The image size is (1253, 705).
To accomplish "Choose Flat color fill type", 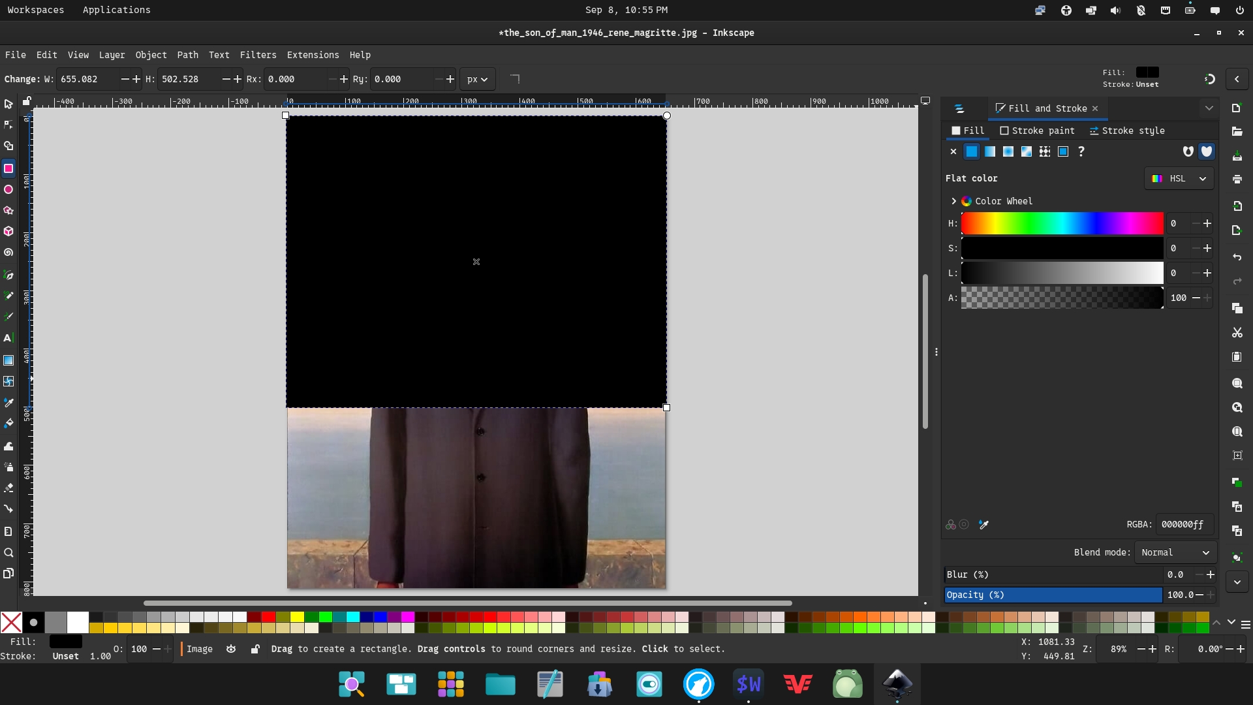I will pos(972,151).
